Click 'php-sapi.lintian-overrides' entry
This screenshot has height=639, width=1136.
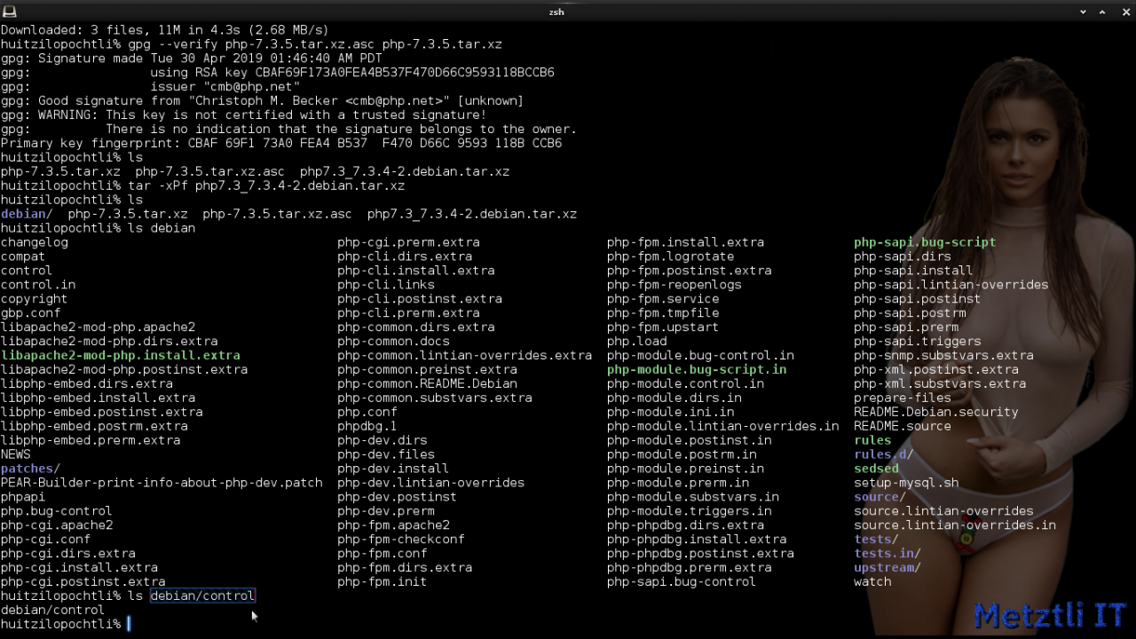(951, 285)
